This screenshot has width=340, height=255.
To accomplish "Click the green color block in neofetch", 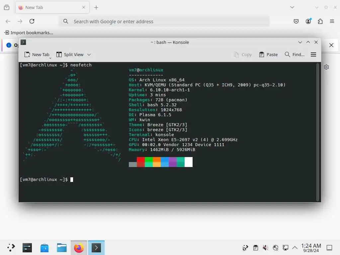I will tap(148, 162).
